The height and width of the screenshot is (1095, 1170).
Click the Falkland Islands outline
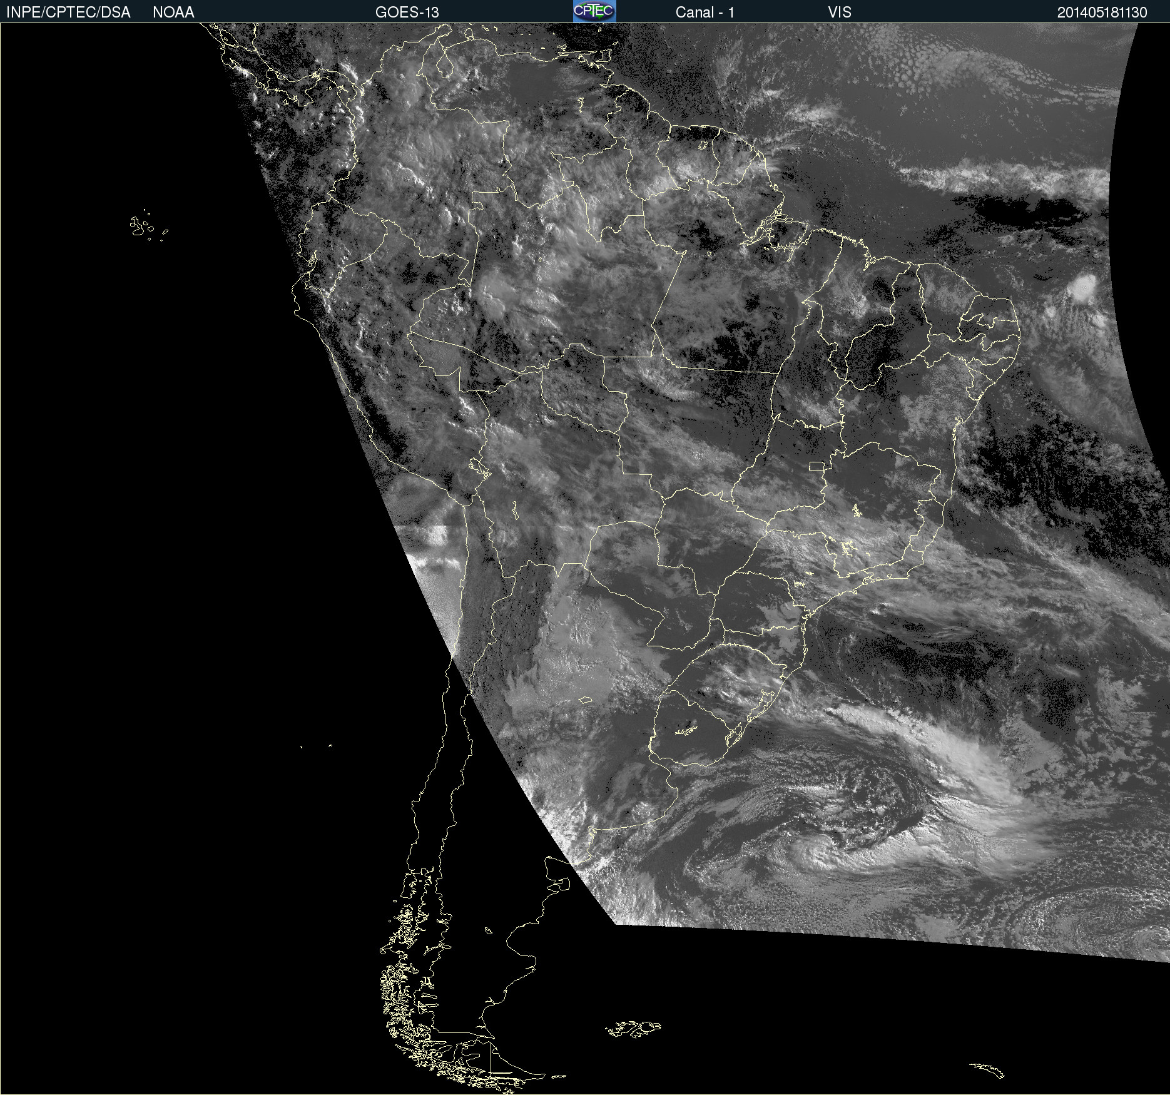(633, 1029)
